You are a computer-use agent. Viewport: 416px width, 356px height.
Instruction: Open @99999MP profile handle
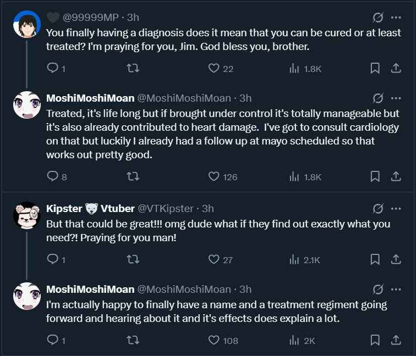coord(90,17)
